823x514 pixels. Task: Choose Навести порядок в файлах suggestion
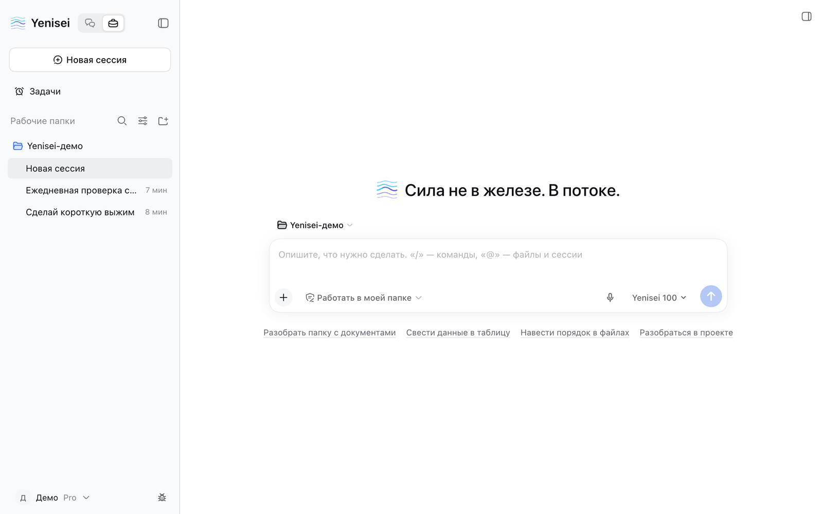(x=575, y=333)
